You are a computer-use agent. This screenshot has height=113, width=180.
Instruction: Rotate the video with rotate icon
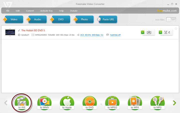click(x=169, y=32)
